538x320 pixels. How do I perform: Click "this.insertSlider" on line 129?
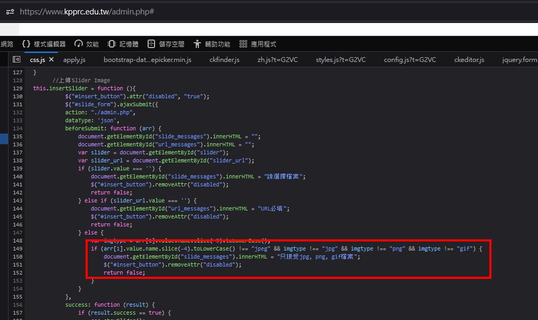60,88
